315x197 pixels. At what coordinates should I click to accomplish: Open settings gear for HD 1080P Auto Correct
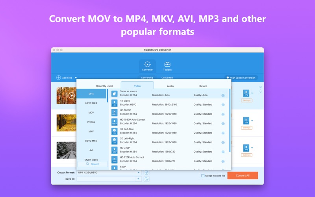[x=223, y=124]
